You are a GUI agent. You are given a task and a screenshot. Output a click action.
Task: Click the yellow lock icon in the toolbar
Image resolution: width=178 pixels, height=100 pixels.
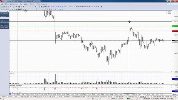(x=26, y=7)
